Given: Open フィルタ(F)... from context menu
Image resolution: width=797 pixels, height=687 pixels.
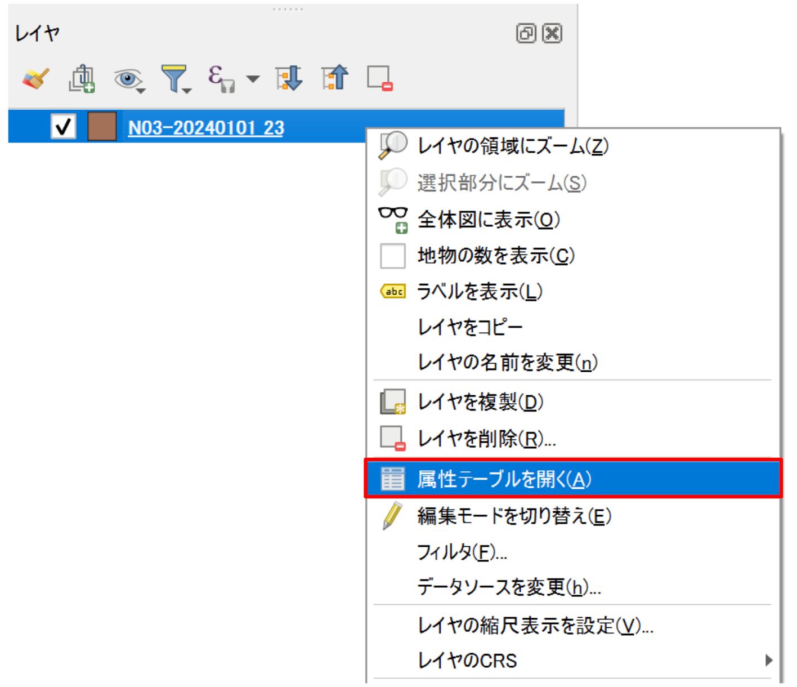Looking at the screenshot, I should click(x=573, y=552).
